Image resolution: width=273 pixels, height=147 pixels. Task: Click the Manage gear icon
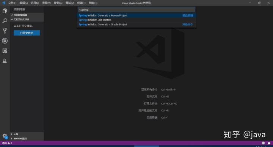point(5,136)
